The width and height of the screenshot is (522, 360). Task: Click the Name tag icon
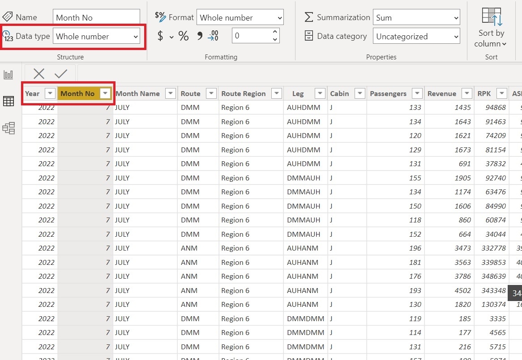click(x=7, y=17)
